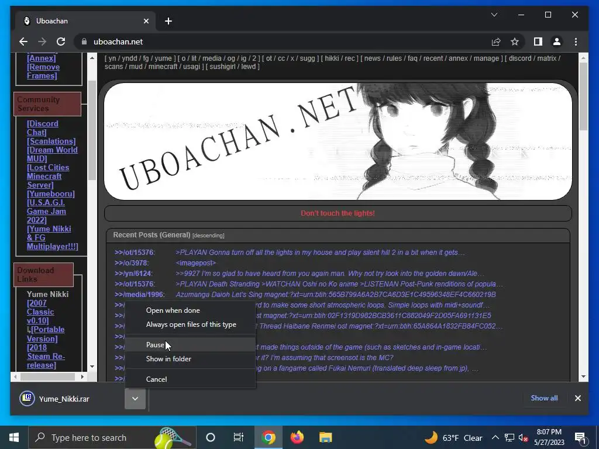This screenshot has width=599, height=449.
Task: Open Cortana circle icon on the taskbar
Action: 211,437
